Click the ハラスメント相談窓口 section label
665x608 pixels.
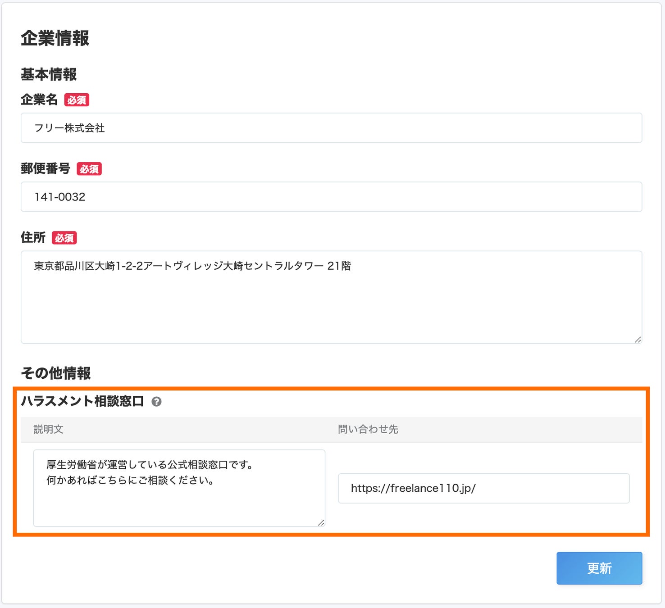point(82,401)
